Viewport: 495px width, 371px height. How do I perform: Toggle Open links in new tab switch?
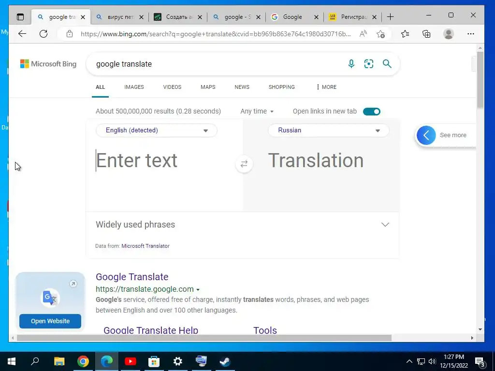point(372,112)
